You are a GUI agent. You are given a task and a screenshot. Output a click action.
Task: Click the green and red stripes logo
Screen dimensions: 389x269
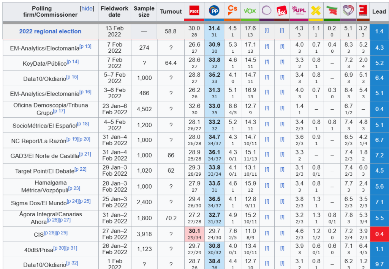(x=332, y=11)
